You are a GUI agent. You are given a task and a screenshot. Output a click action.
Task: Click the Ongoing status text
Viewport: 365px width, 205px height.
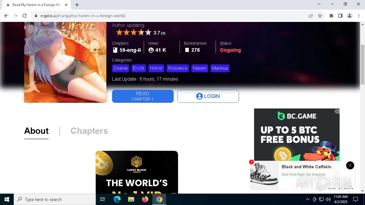(x=230, y=50)
